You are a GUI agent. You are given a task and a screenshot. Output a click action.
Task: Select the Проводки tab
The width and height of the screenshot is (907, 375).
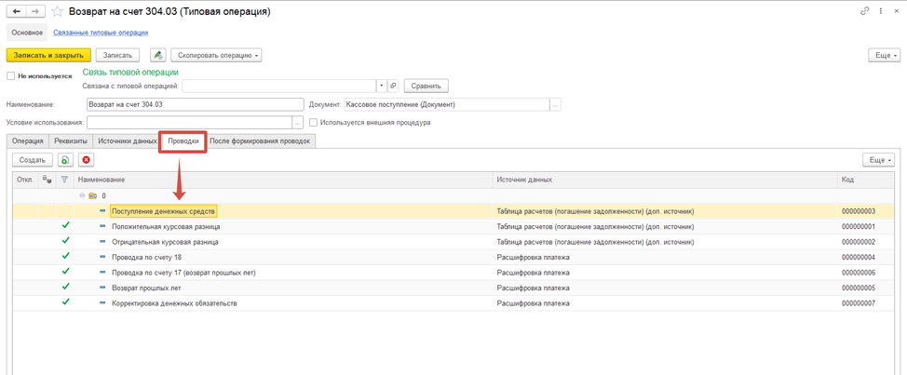click(183, 141)
